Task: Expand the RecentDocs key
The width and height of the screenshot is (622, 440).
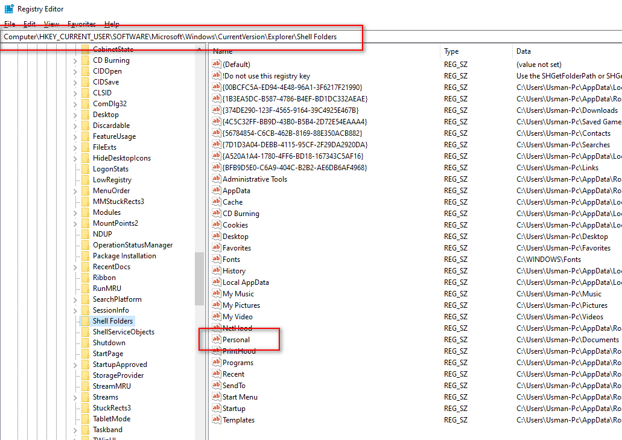Action: (x=75, y=267)
